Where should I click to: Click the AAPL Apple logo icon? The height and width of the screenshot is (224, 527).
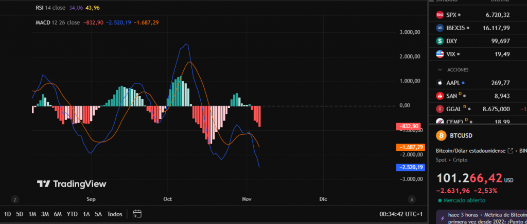[440, 83]
